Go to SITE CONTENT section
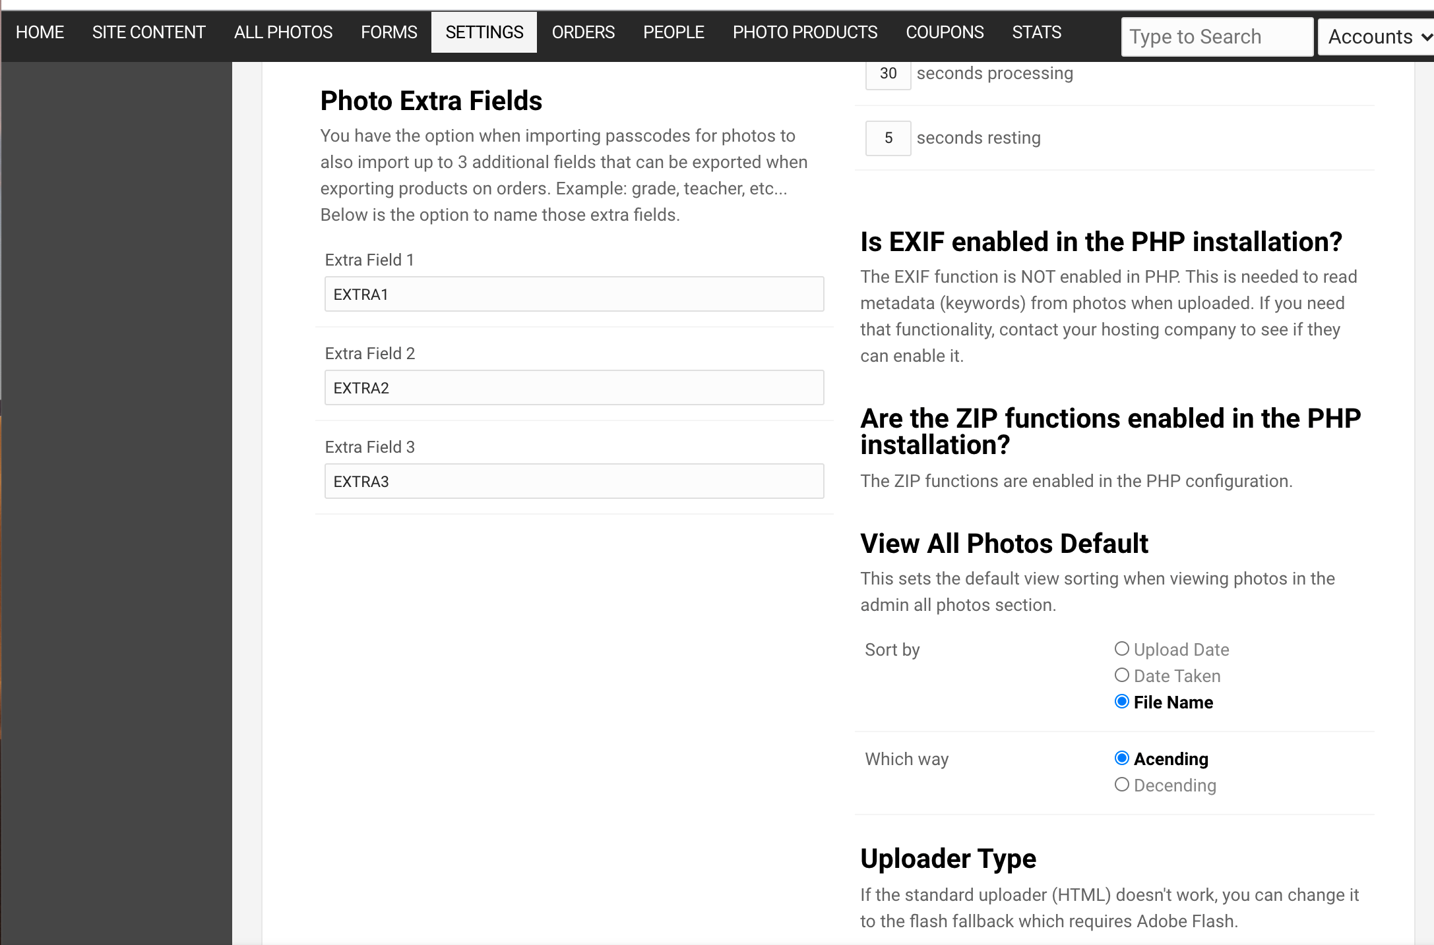1434x945 pixels. click(x=149, y=32)
